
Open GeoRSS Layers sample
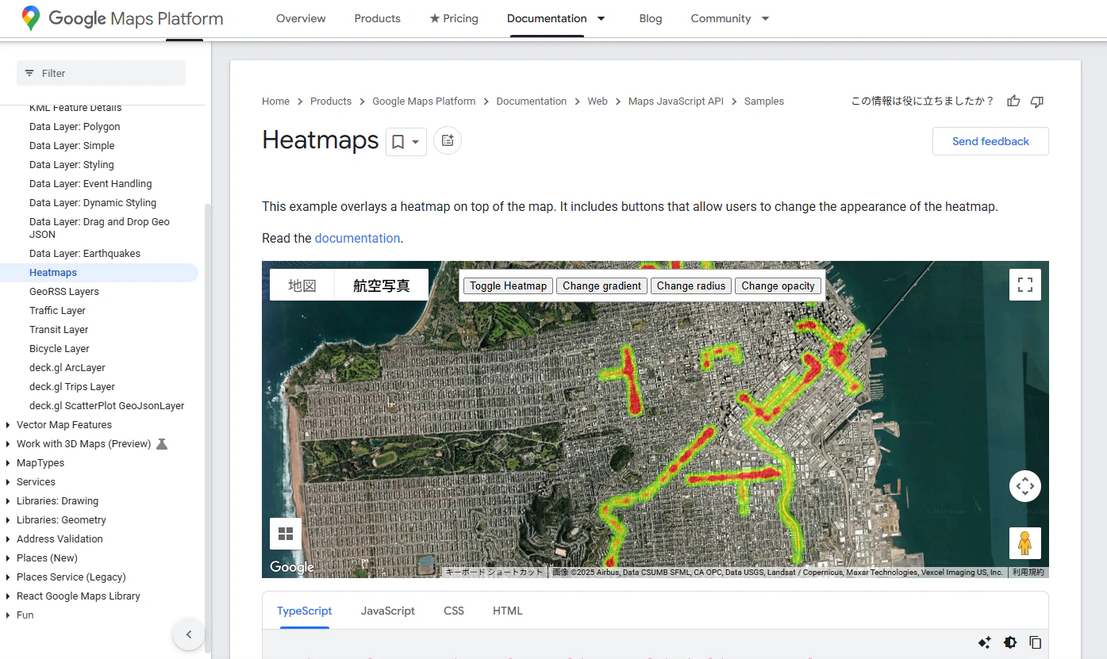(x=64, y=292)
